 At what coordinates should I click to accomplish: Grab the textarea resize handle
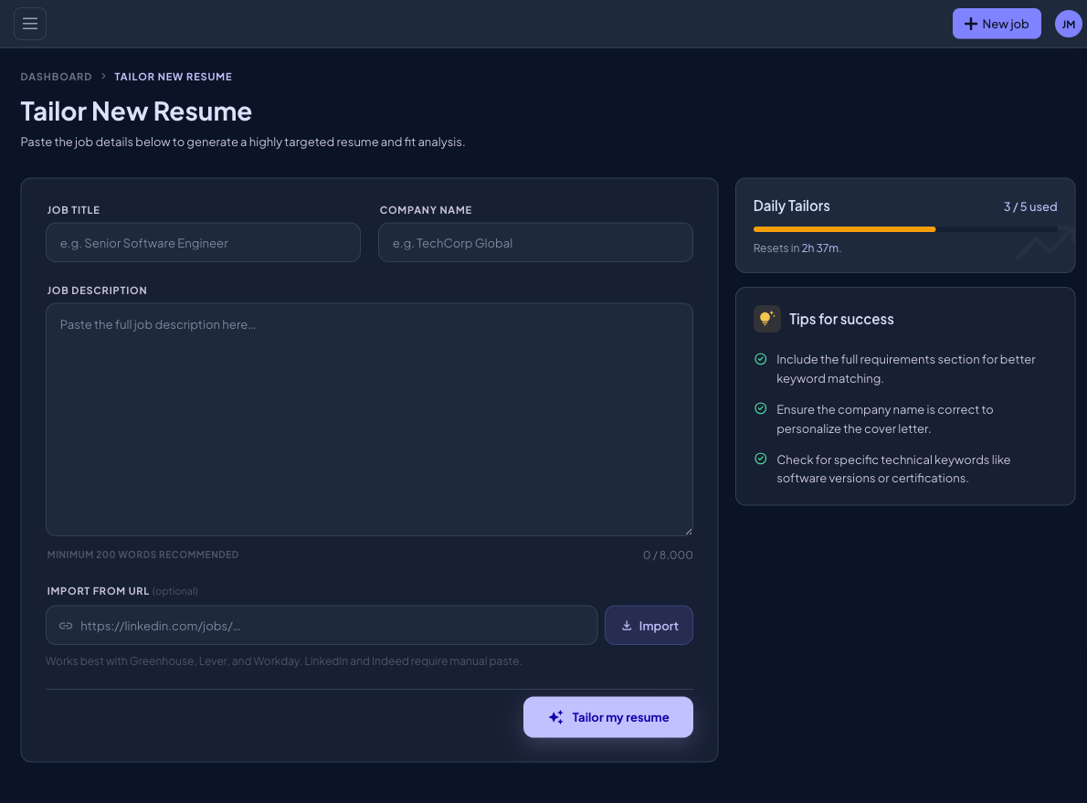(688, 531)
